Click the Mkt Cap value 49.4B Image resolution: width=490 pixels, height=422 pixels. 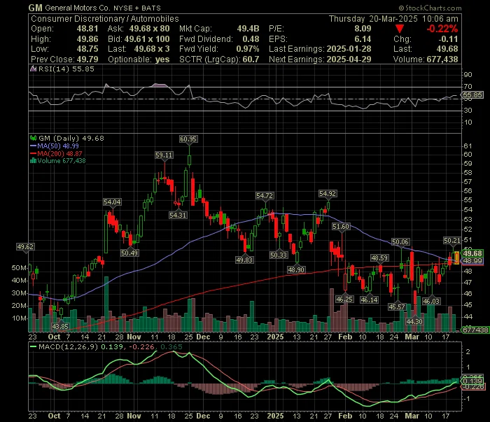click(248, 29)
